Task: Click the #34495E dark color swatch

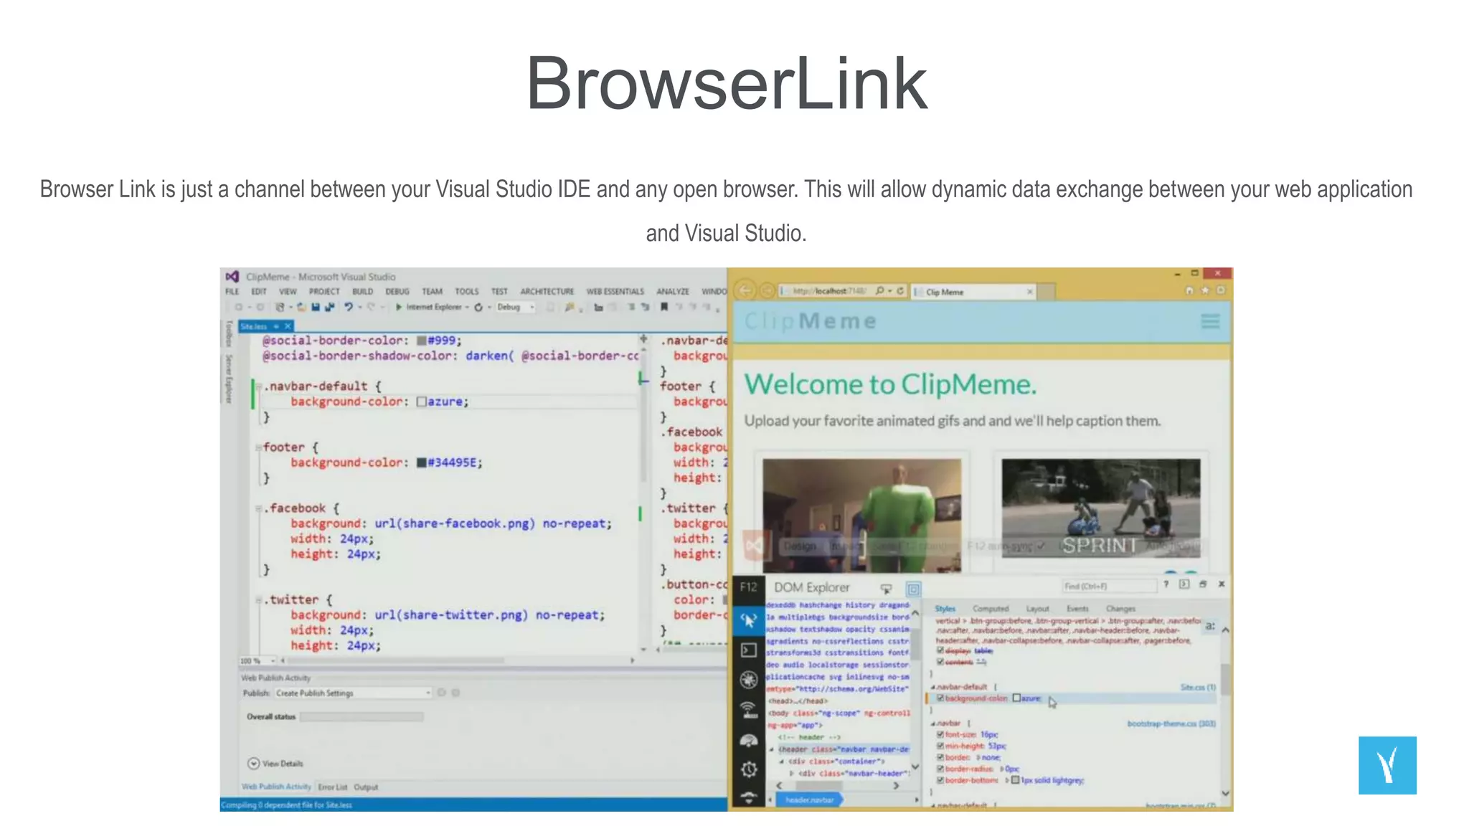Action: tap(422, 462)
